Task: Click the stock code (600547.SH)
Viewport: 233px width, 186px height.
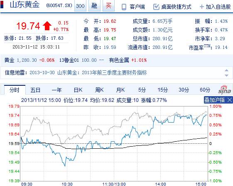Action: [59, 6]
